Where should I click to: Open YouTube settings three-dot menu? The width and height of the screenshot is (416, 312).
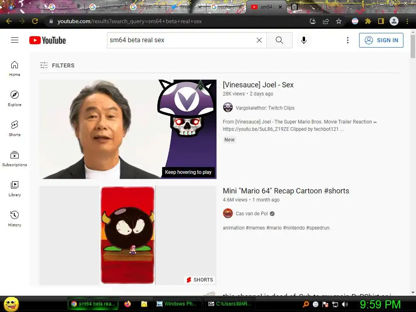[x=348, y=40]
